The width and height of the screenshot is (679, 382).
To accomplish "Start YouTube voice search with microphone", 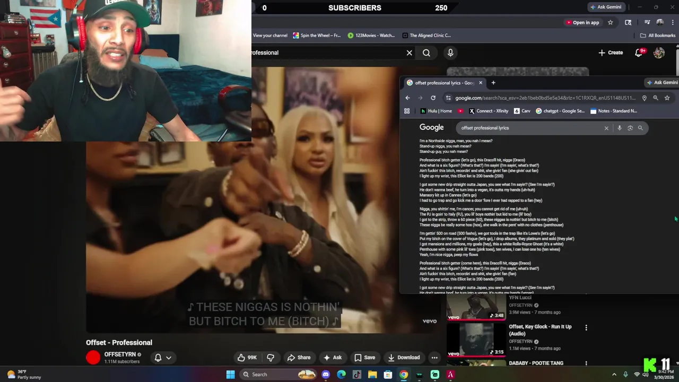I will click(450, 53).
